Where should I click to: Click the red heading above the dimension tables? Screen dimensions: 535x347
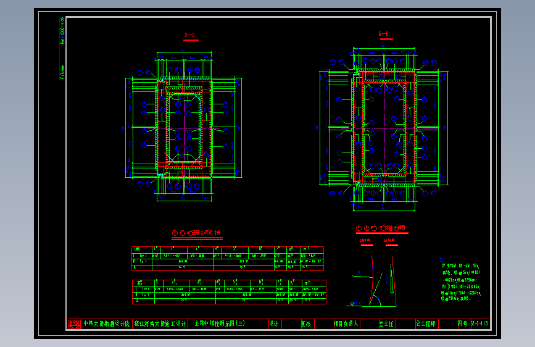coord(196,233)
